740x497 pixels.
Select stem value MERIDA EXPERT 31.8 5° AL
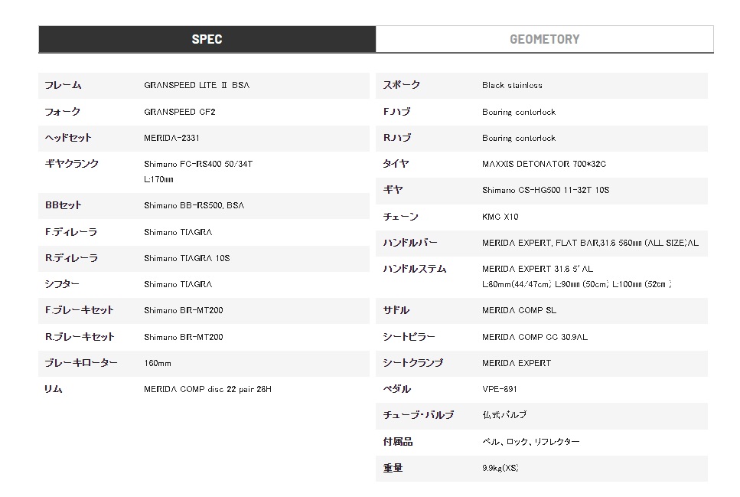[537, 269]
